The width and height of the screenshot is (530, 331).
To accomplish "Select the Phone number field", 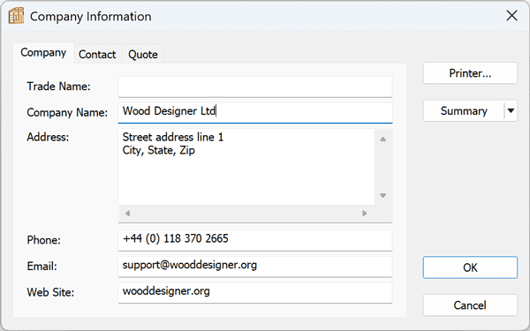I will point(255,240).
